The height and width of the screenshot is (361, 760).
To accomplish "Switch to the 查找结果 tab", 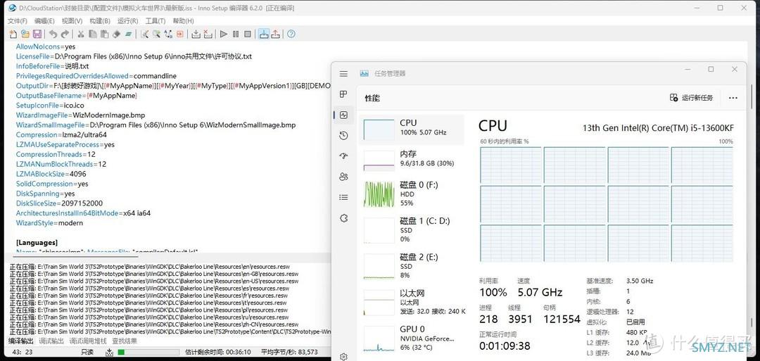I will click(125, 341).
